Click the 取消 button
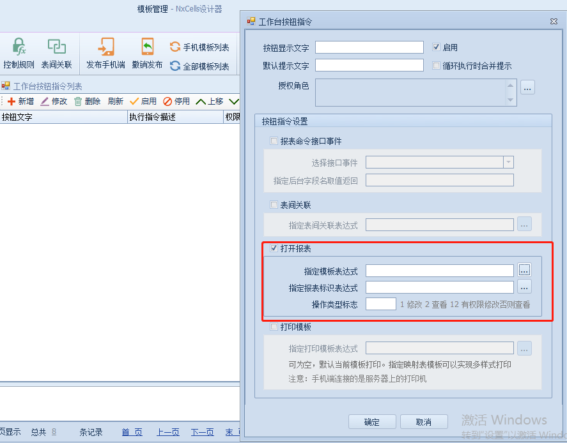 tap(424, 422)
